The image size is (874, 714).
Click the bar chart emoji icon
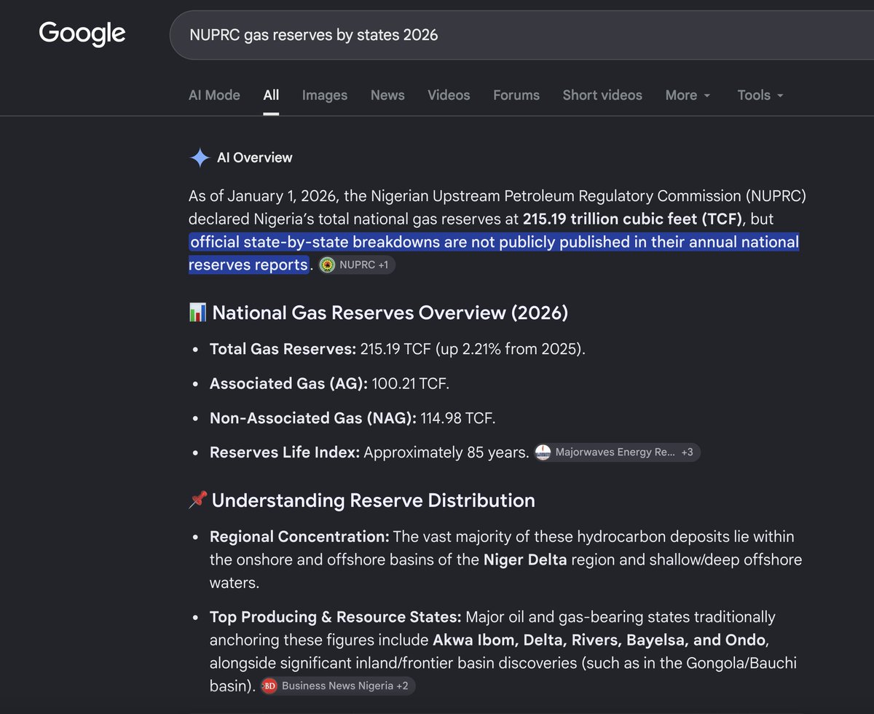tap(197, 313)
